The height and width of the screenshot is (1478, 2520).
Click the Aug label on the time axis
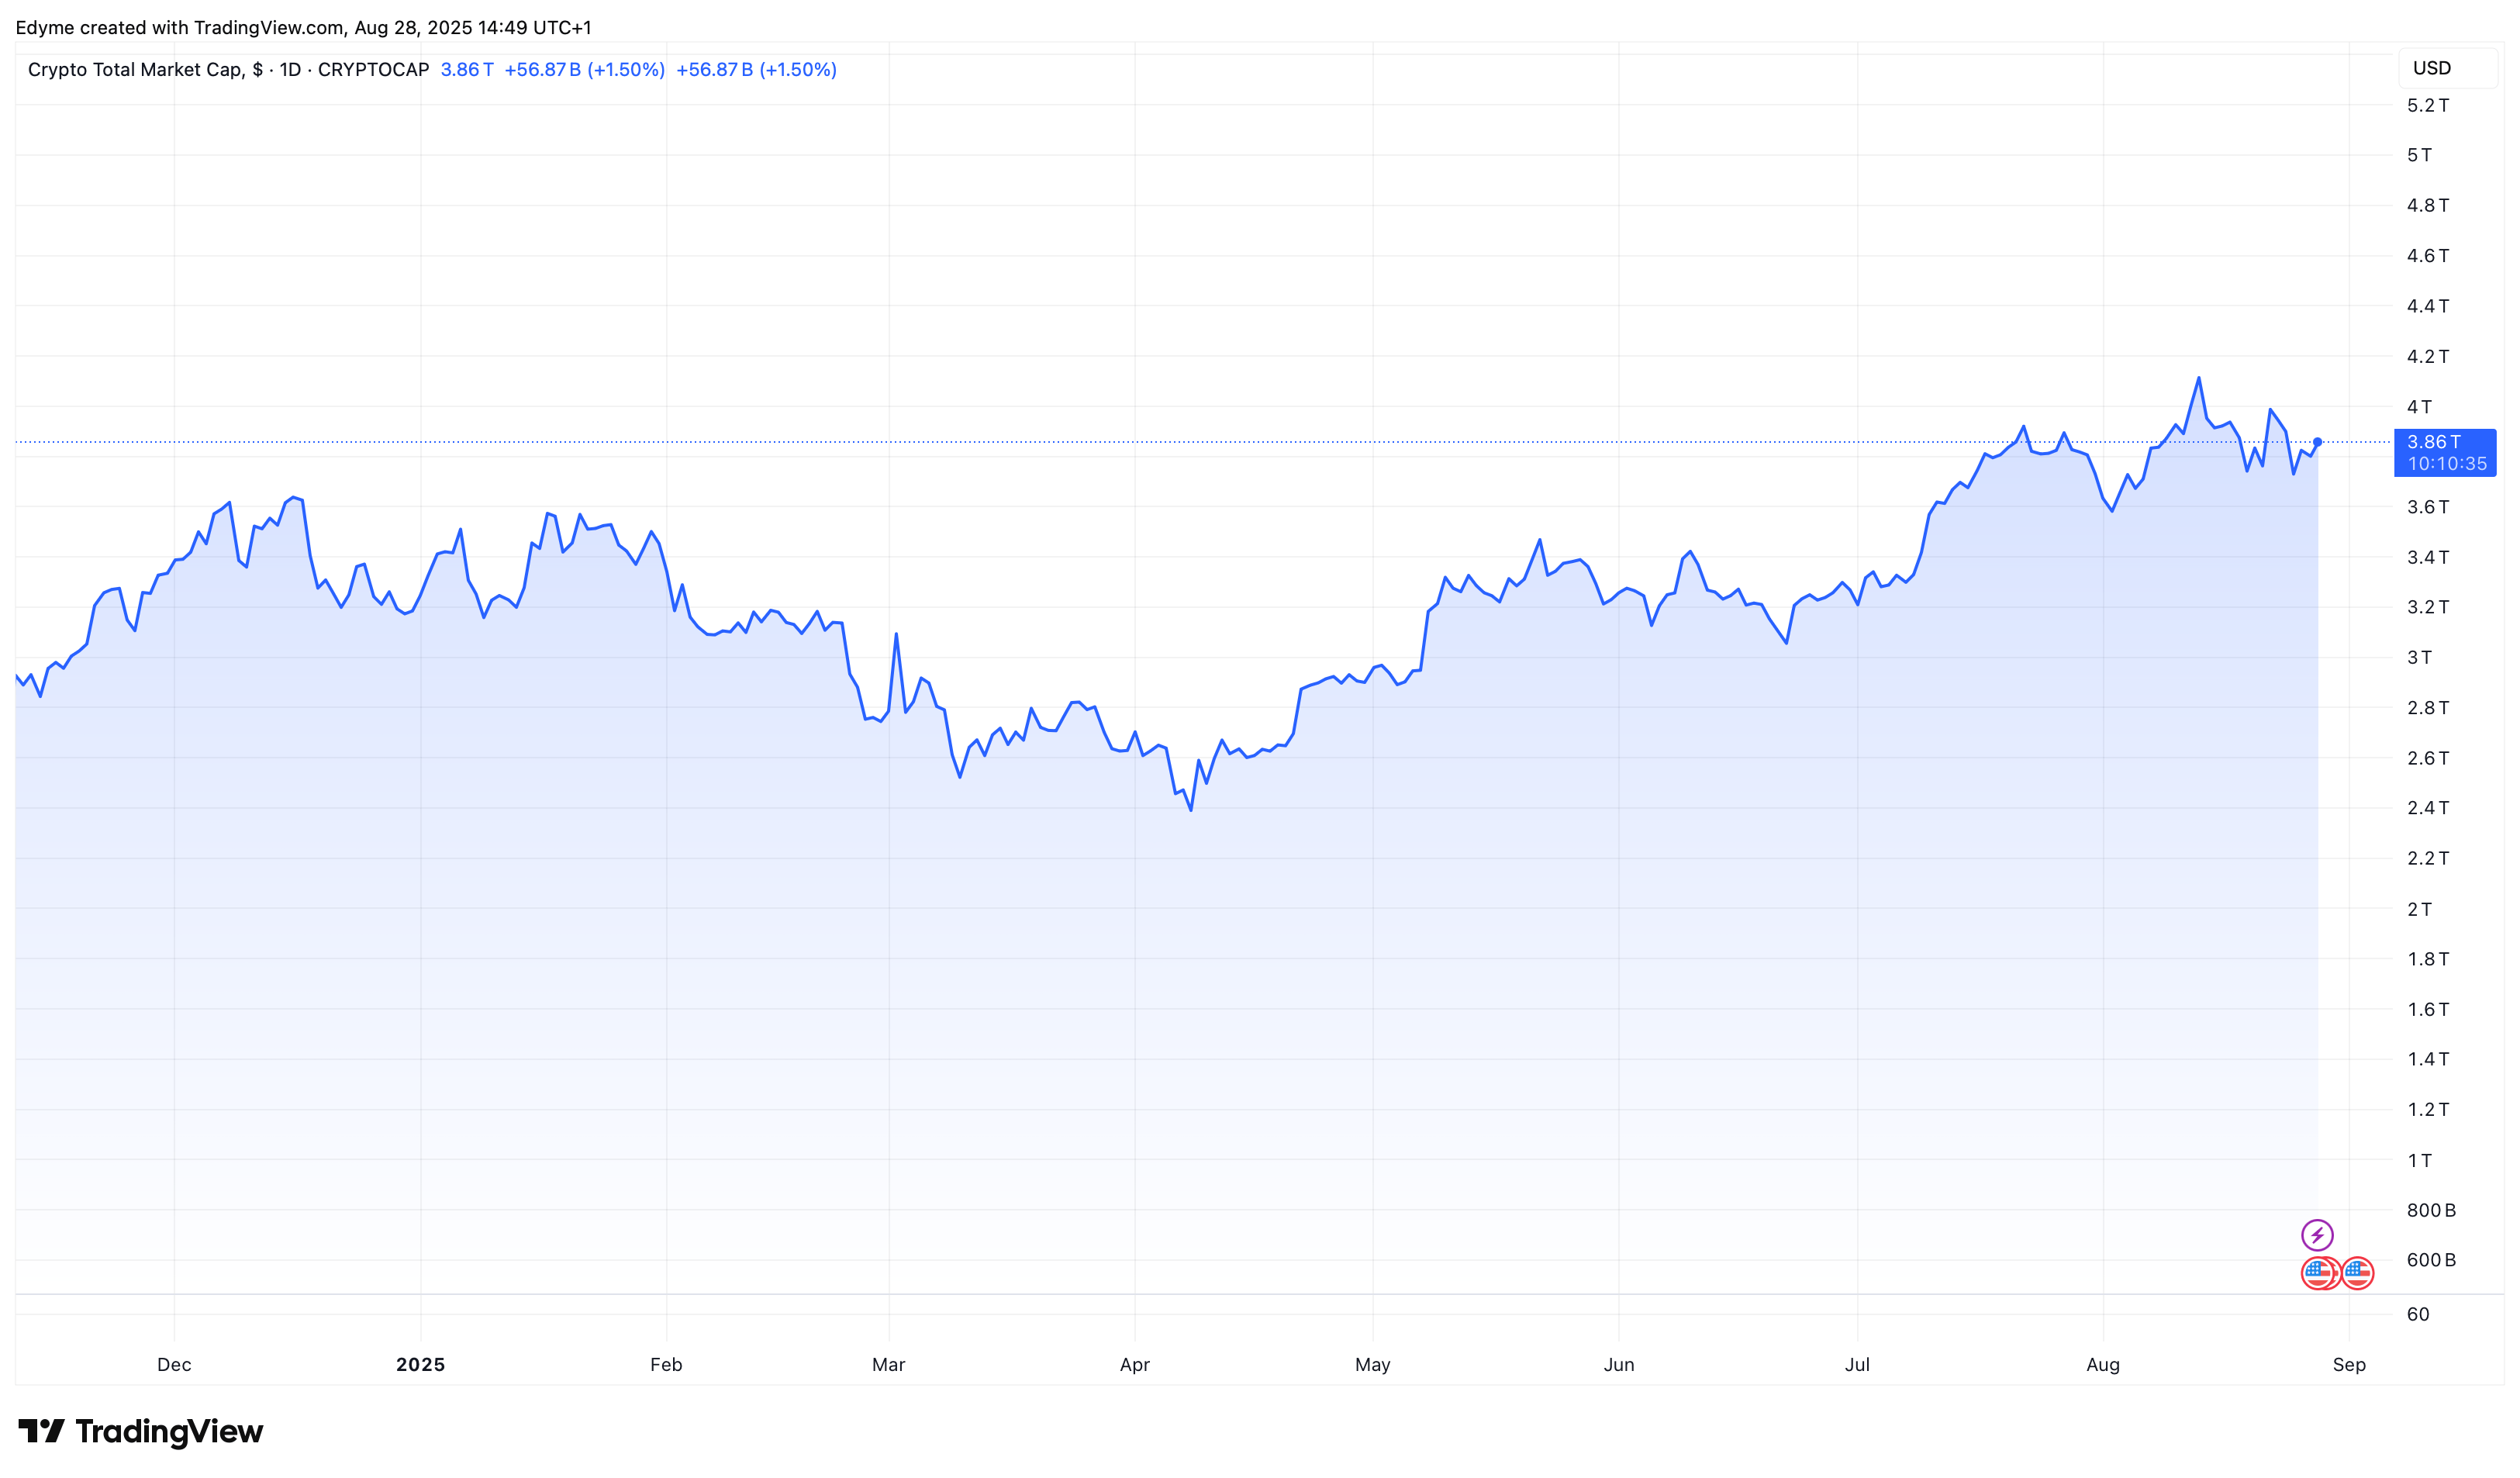2102,1364
